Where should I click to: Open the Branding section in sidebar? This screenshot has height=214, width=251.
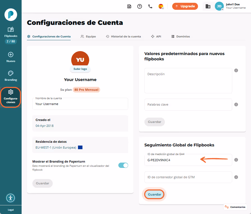11,76
